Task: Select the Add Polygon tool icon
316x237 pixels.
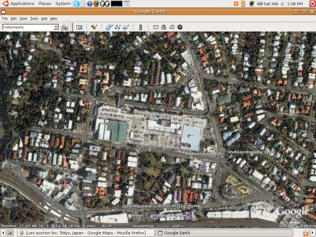Action: (x=109, y=27)
